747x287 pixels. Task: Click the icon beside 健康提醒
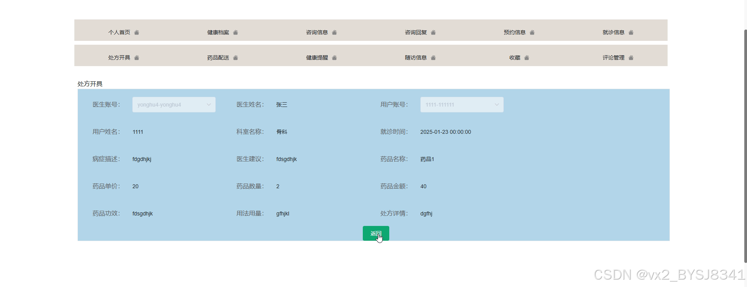pyautogui.click(x=334, y=58)
